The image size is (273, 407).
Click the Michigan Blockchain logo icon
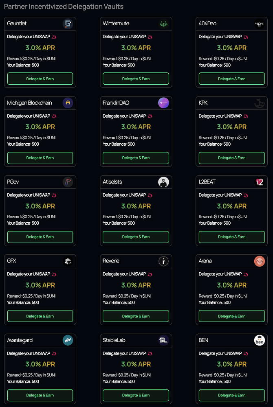[68, 103]
